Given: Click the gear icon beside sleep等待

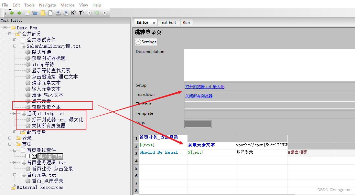Looking at the screenshot, I should point(28,64).
